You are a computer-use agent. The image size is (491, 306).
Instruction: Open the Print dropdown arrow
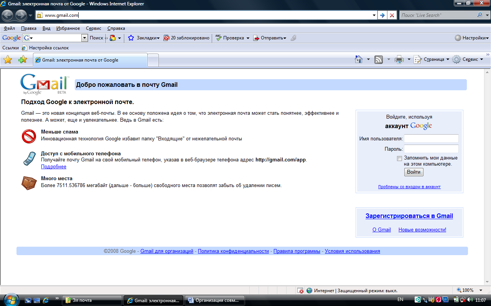409,60
